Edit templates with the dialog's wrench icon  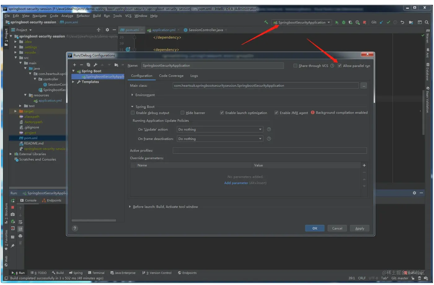[x=95, y=65]
